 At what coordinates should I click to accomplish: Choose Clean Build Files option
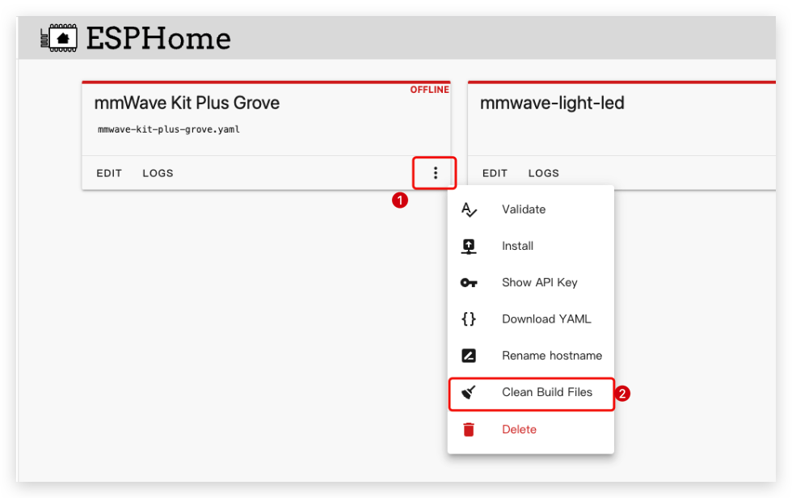click(531, 392)
